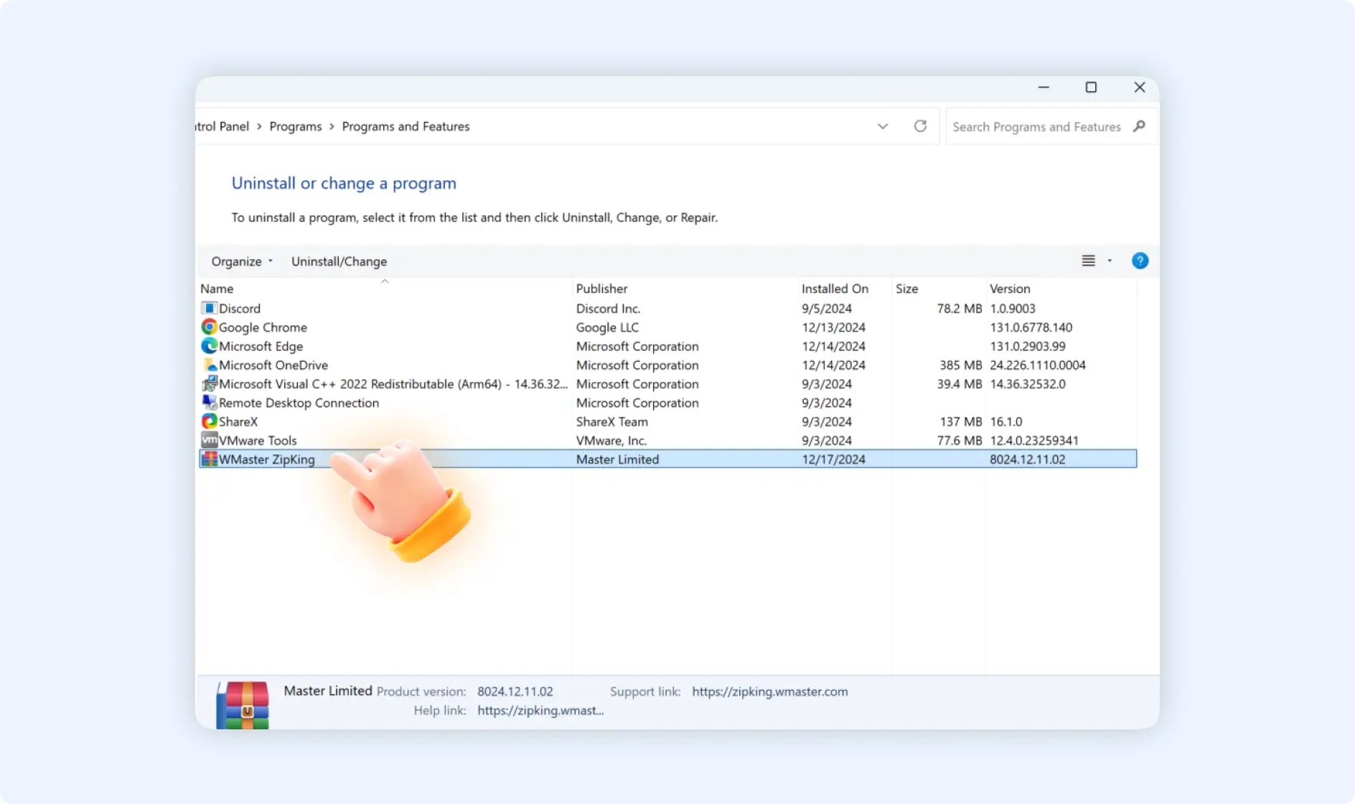Click the 78.2 MB size cell
The height and width of the screenshot is (804, 1355).
(960, 309)
